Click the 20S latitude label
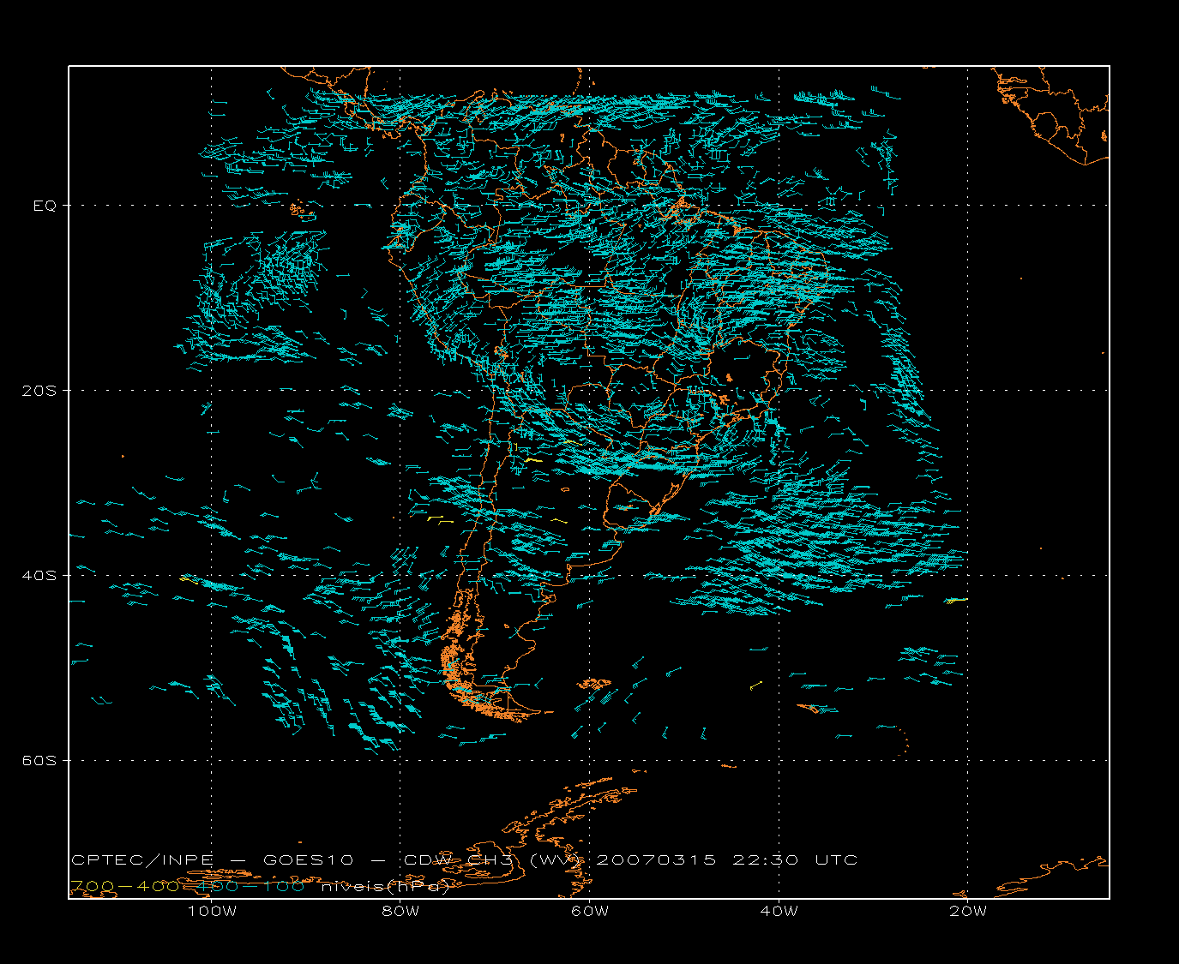 pyautogui.click(x=40, y=391)
